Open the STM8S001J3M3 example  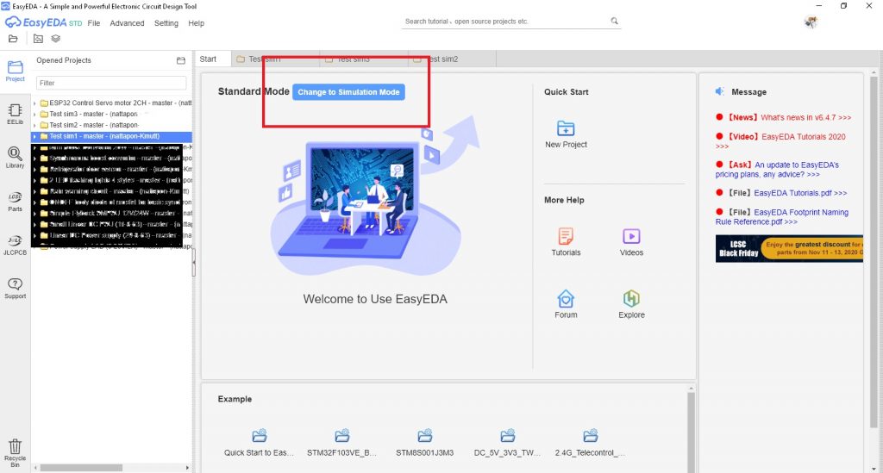click(424, 443)
